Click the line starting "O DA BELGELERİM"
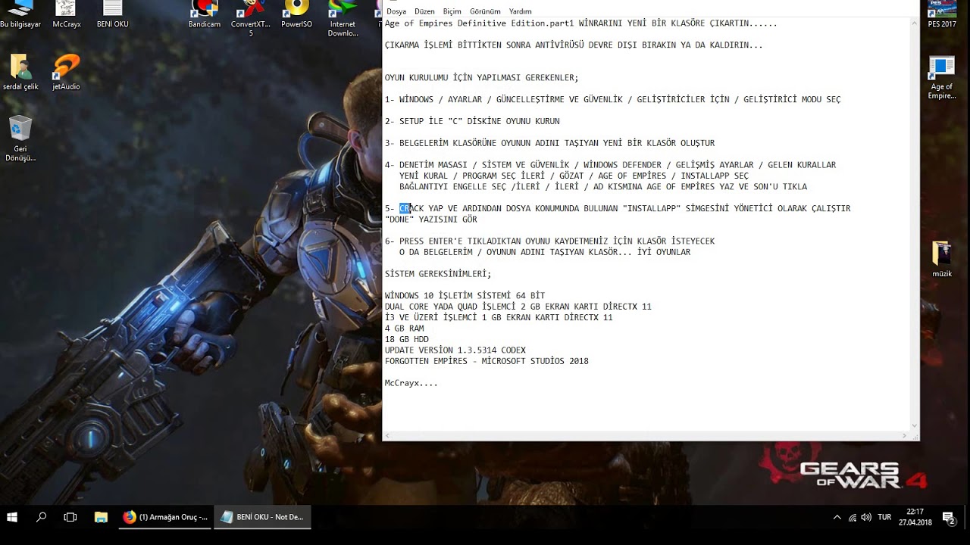The height and width of the screenshot is (545, 970). pos(545,252)
